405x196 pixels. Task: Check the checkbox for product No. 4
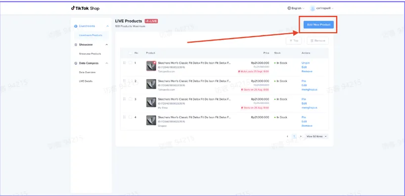[130, 117]
